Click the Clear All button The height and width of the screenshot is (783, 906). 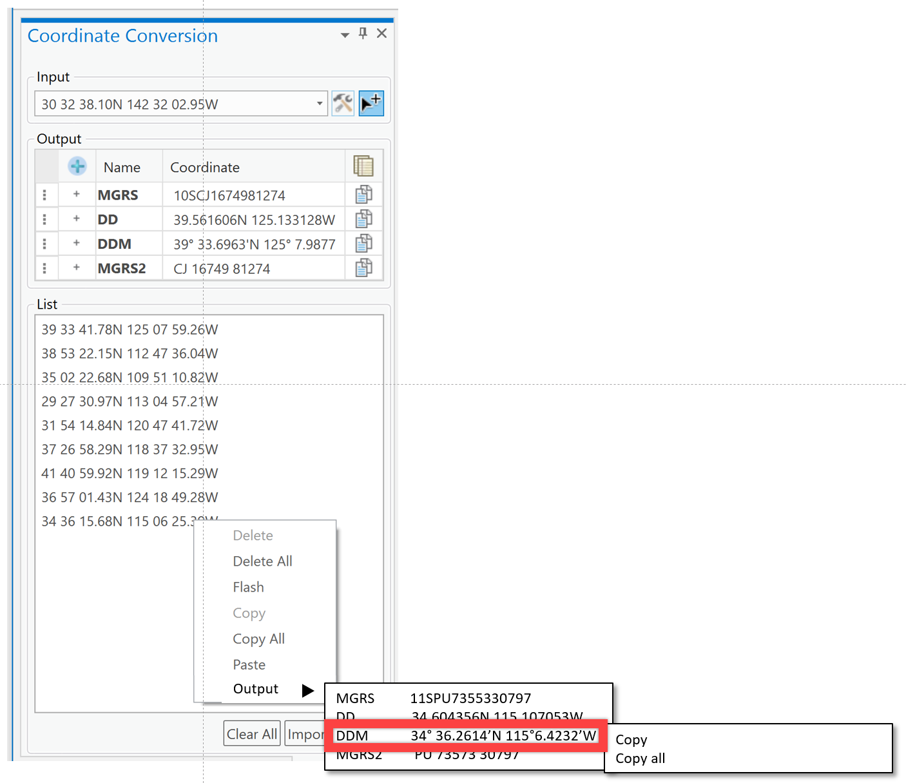point(252,734)
